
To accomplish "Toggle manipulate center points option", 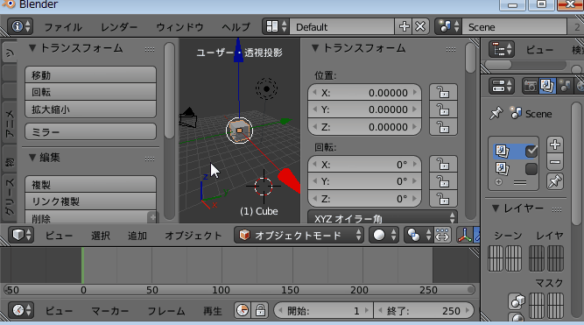I will (x=442, y=235).
